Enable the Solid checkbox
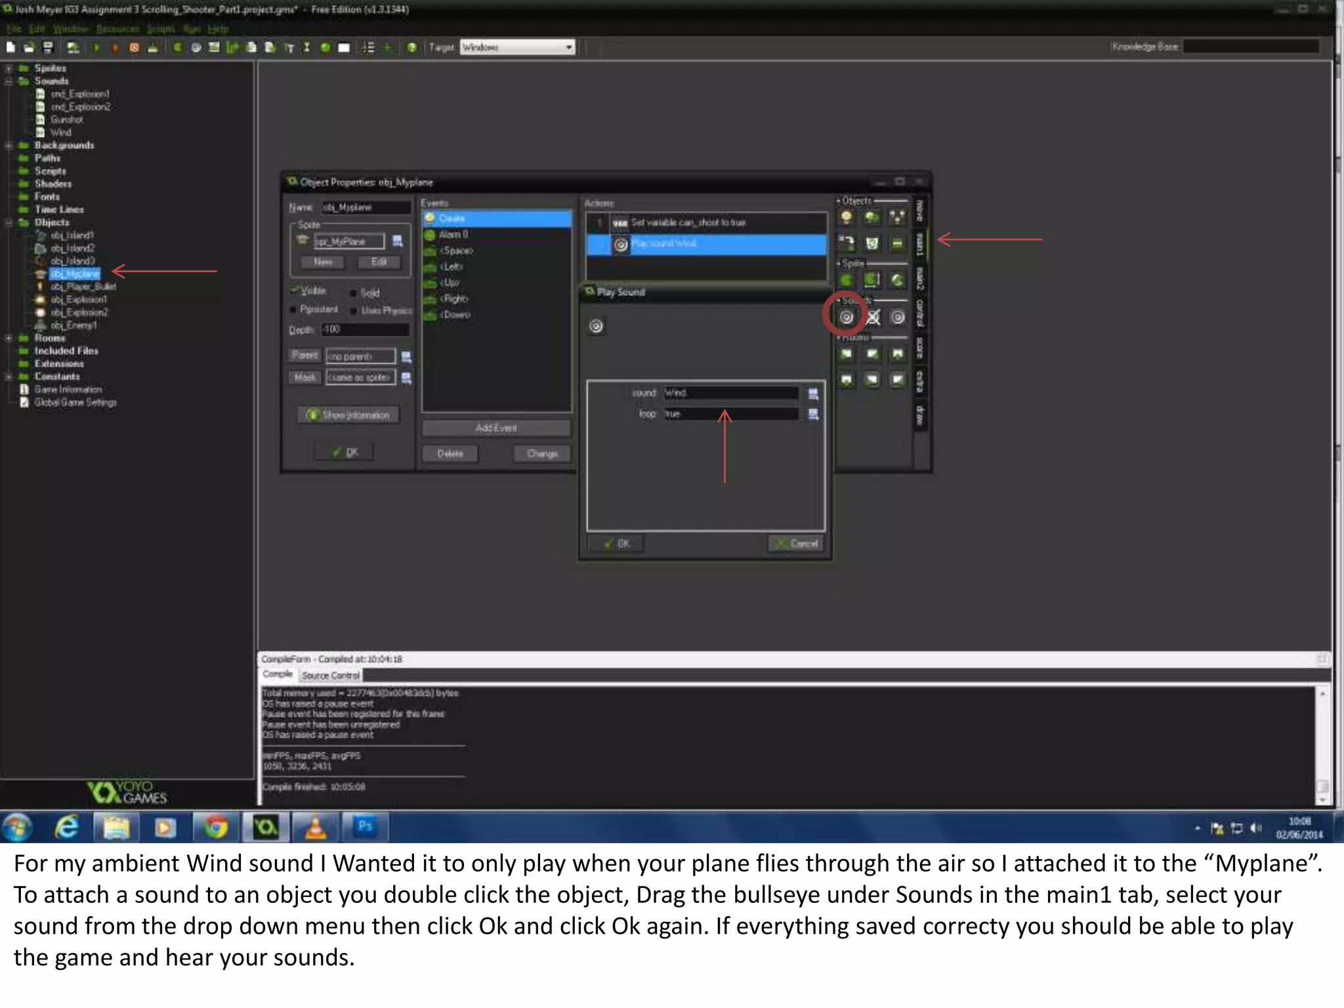1344x1008 pixels. (354, 293)
